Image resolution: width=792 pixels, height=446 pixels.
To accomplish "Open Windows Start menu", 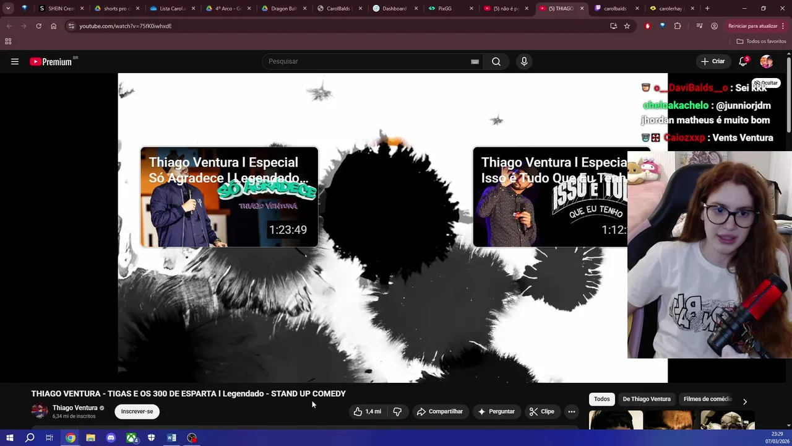I will click(x=9, y=438).
